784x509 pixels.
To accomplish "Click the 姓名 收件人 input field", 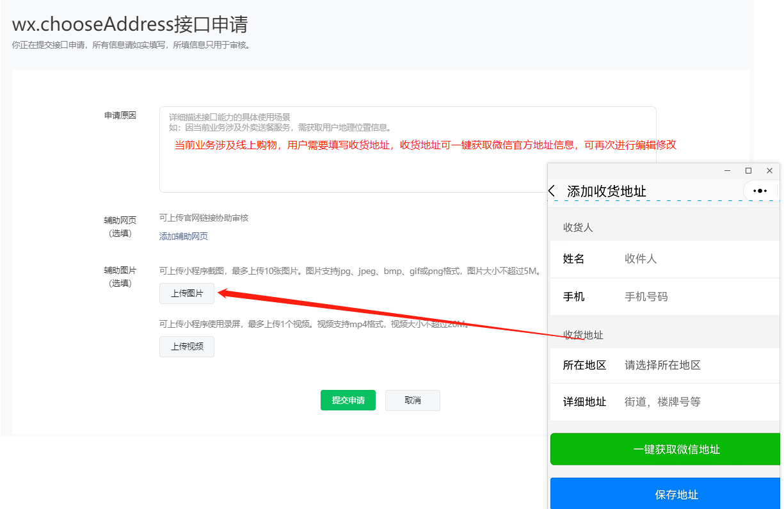I will click(x=665, y=259).
